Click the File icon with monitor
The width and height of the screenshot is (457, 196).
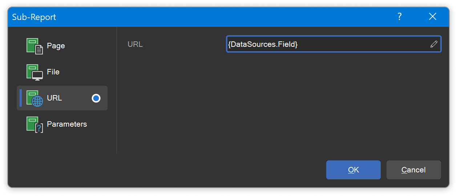(x=35, y=72)
